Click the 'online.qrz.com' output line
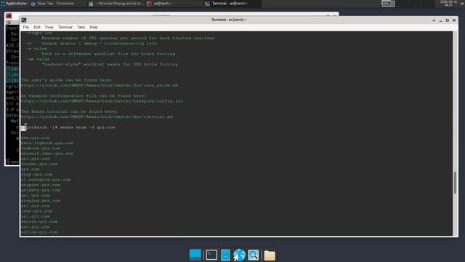This screenshot has height=262, width=465. (39, 232)
